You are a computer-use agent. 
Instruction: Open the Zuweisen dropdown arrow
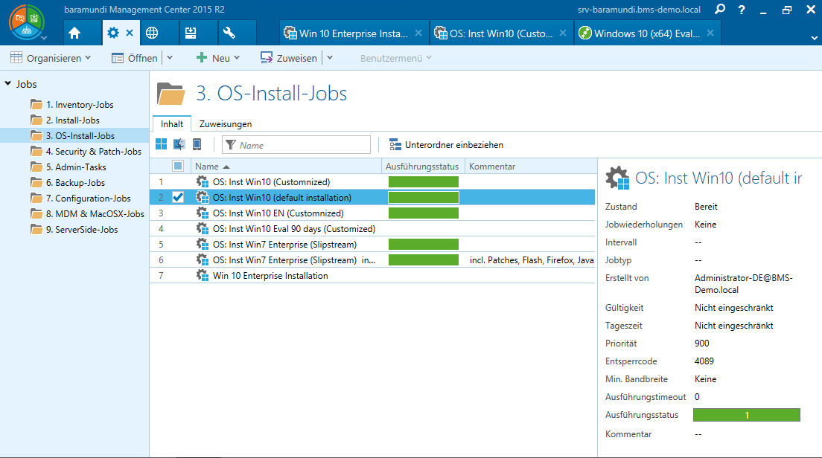tap(330, 57)
